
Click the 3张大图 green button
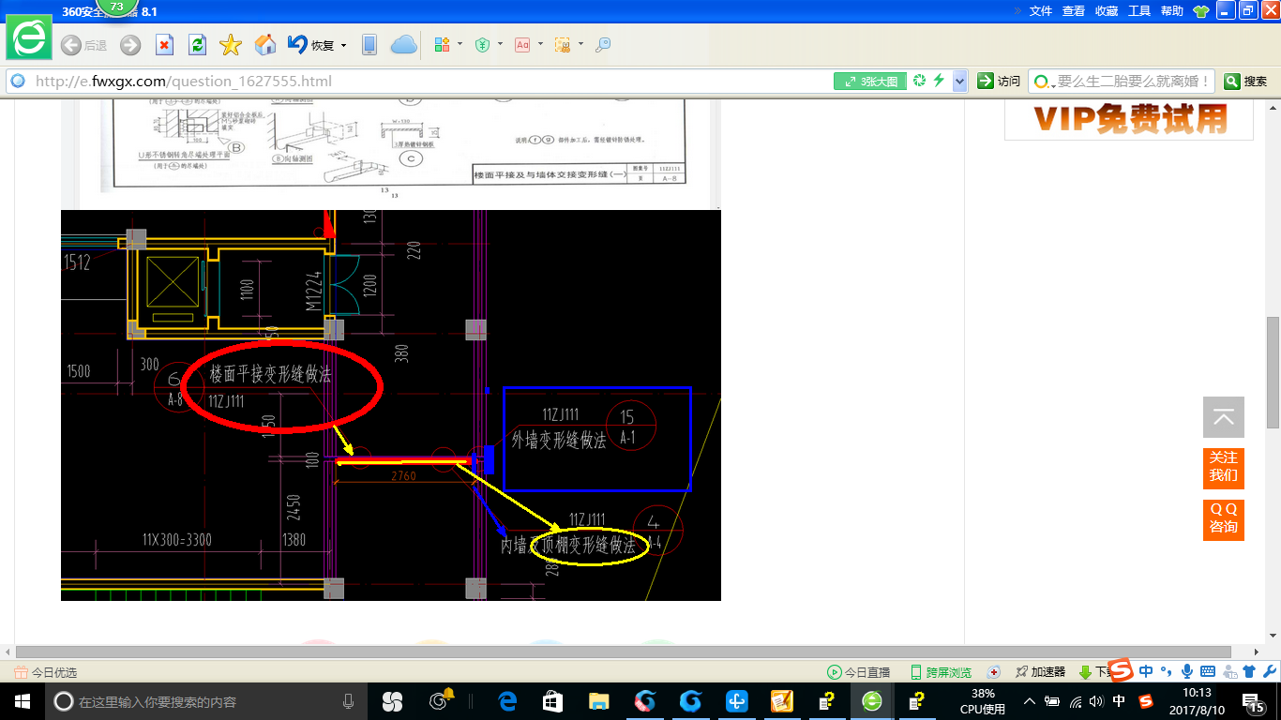point(870,82)
